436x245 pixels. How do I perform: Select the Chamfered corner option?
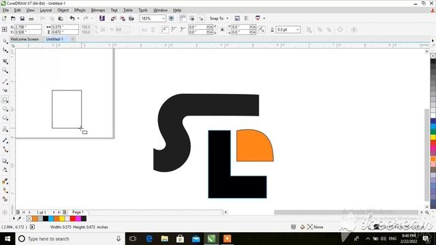(183, 29)
